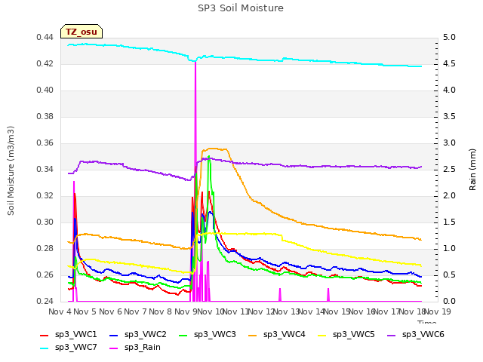
Task: Click the Rain (mm) axis label
Action: (472, 170)
